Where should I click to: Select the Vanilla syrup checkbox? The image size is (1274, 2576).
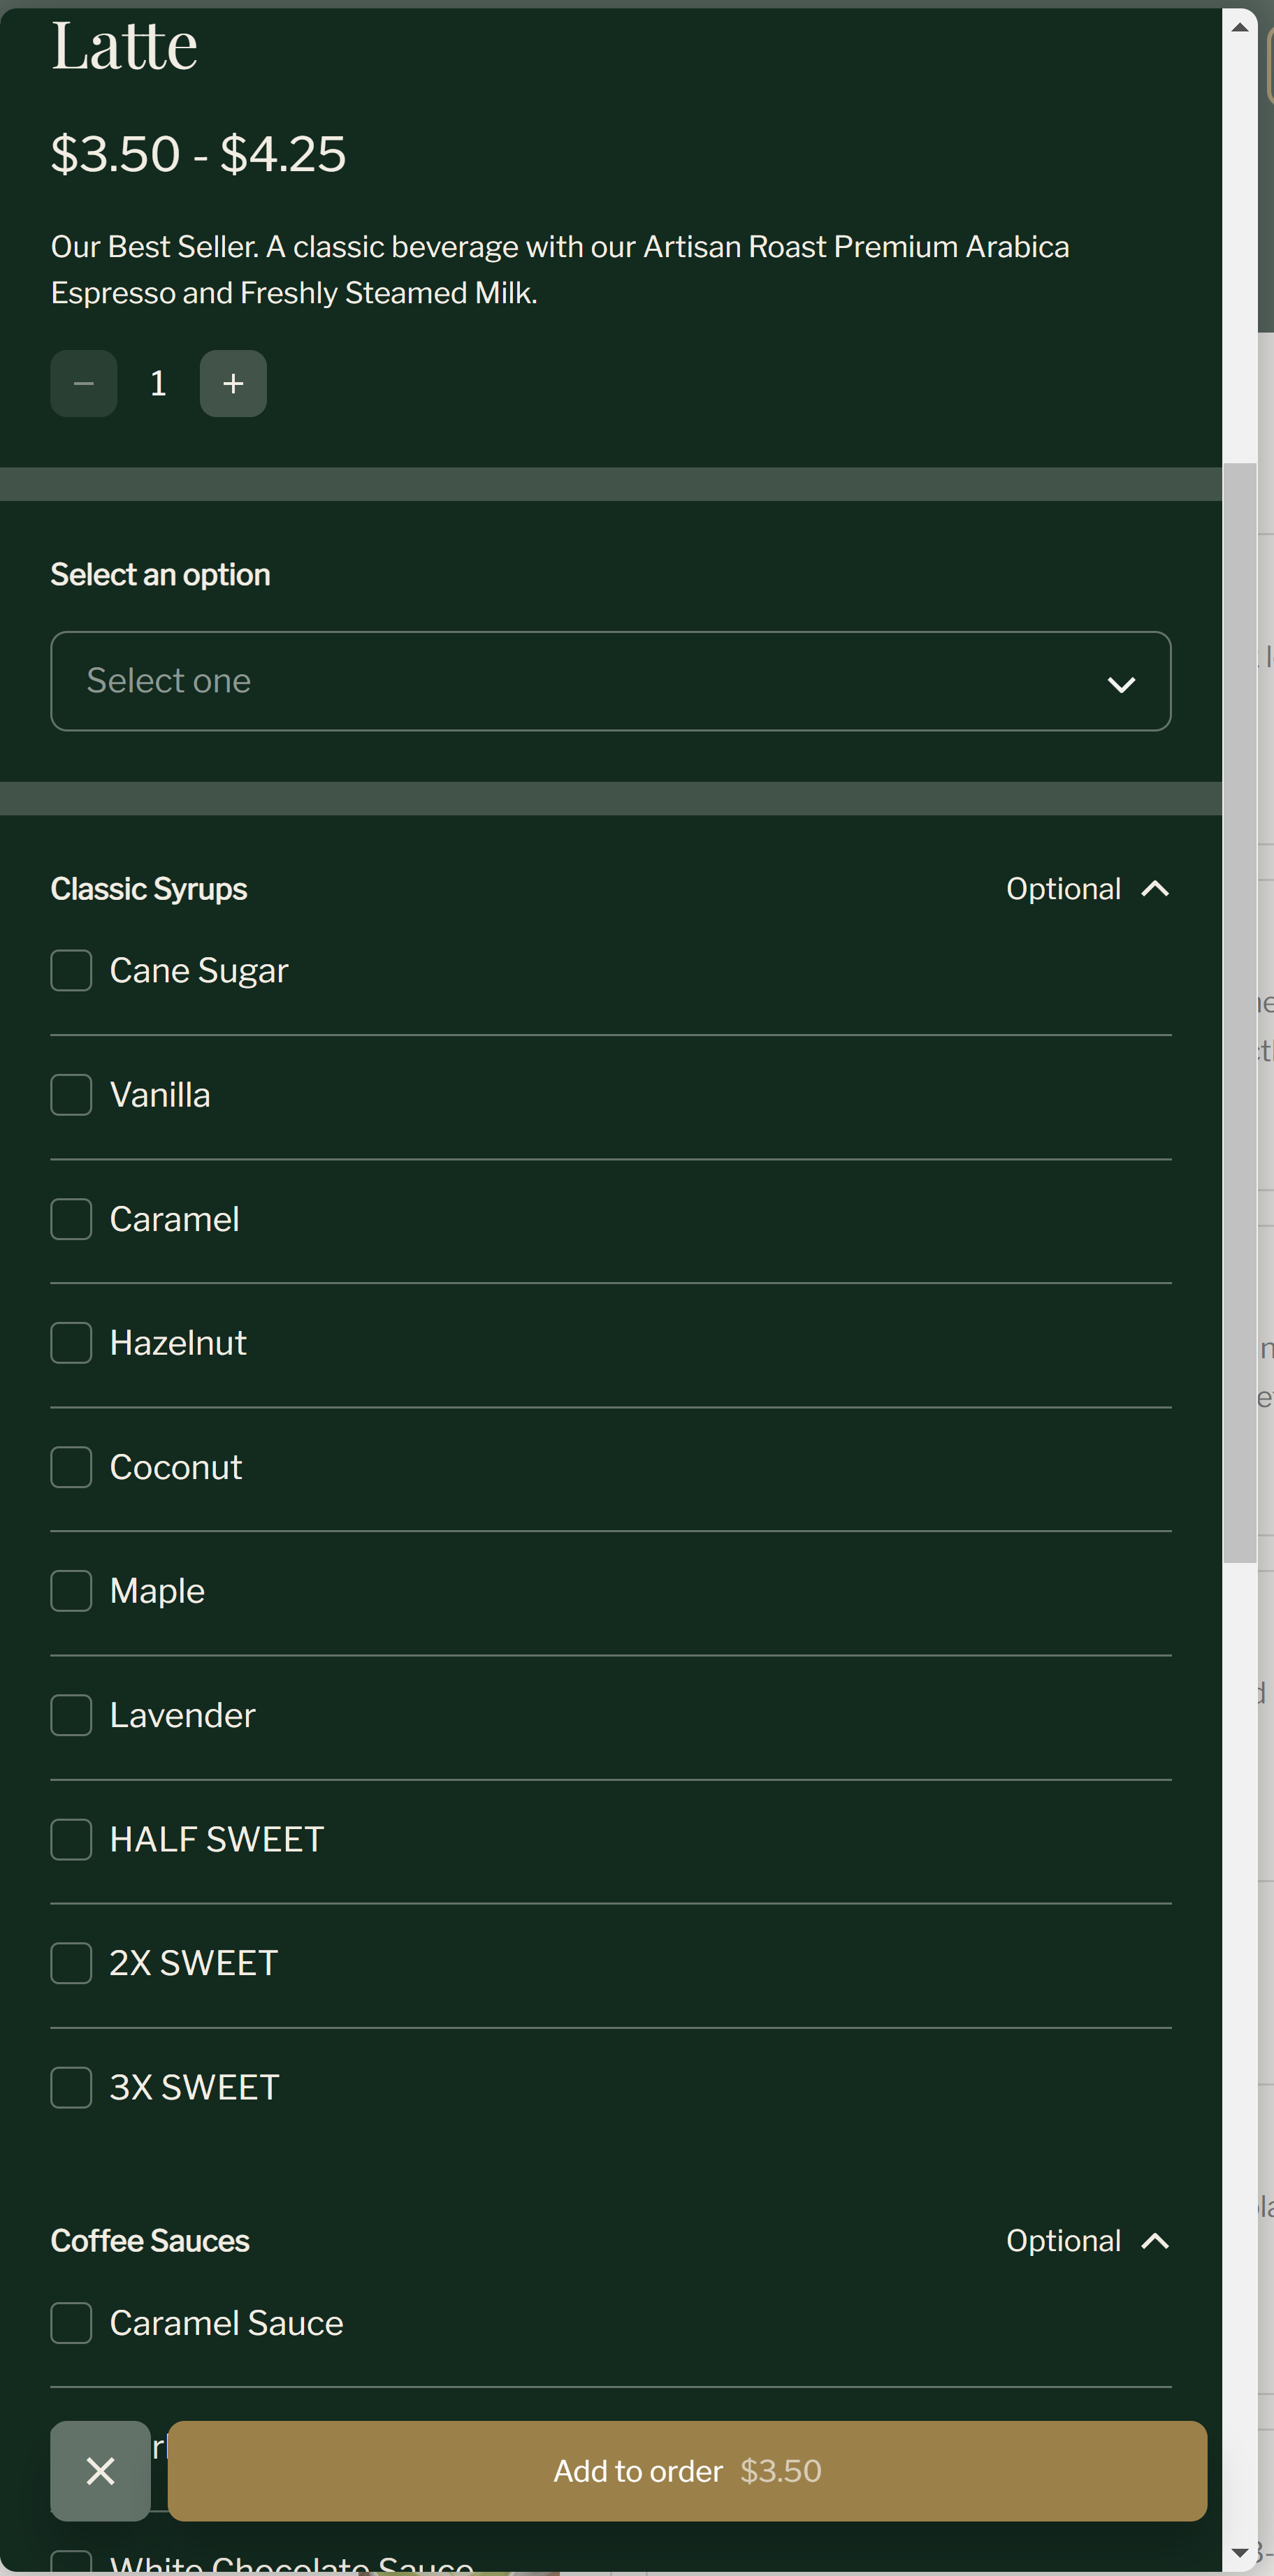pyautogui.click(x=71, y=1094)
